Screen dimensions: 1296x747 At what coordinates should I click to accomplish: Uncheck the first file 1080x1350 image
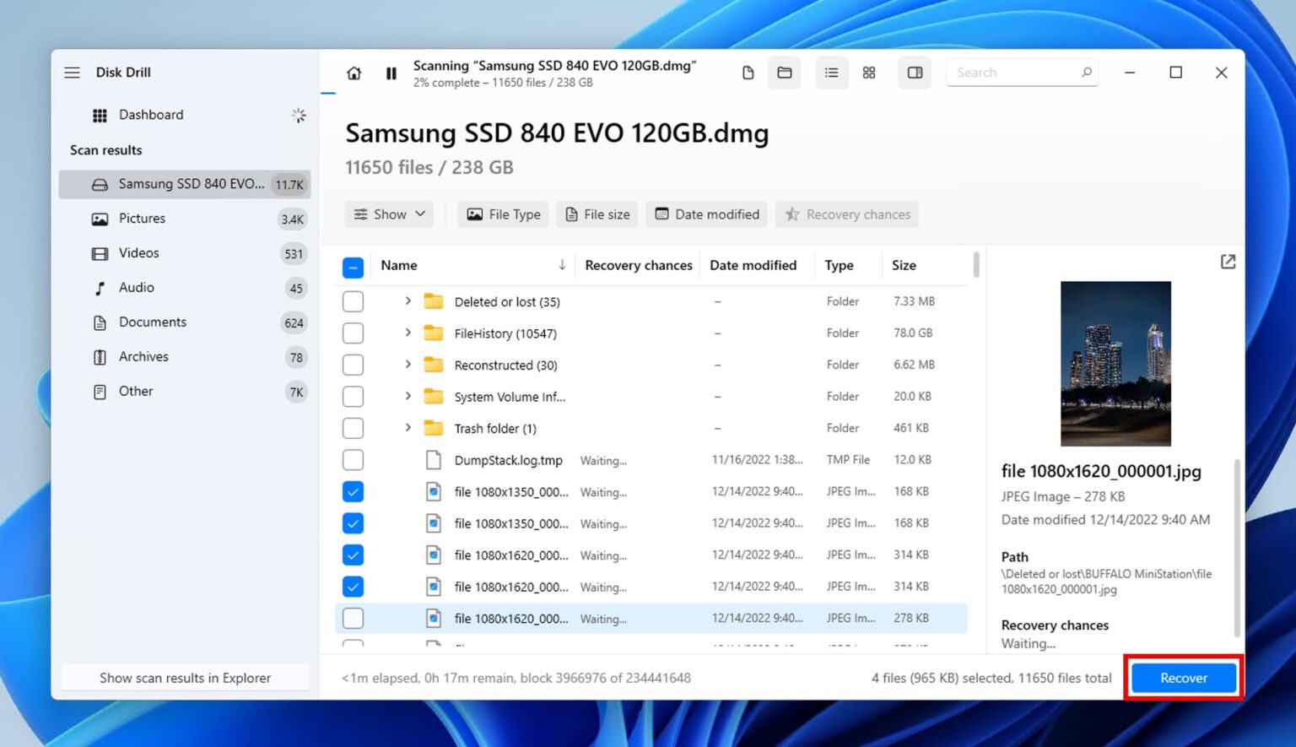pos(353,491)
